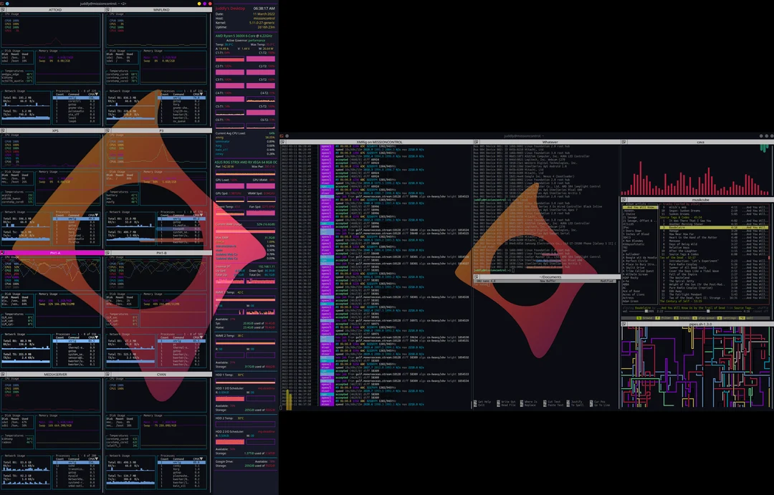Turn on repeat in musikcube

pyautogui.click(x=762, y=312)
